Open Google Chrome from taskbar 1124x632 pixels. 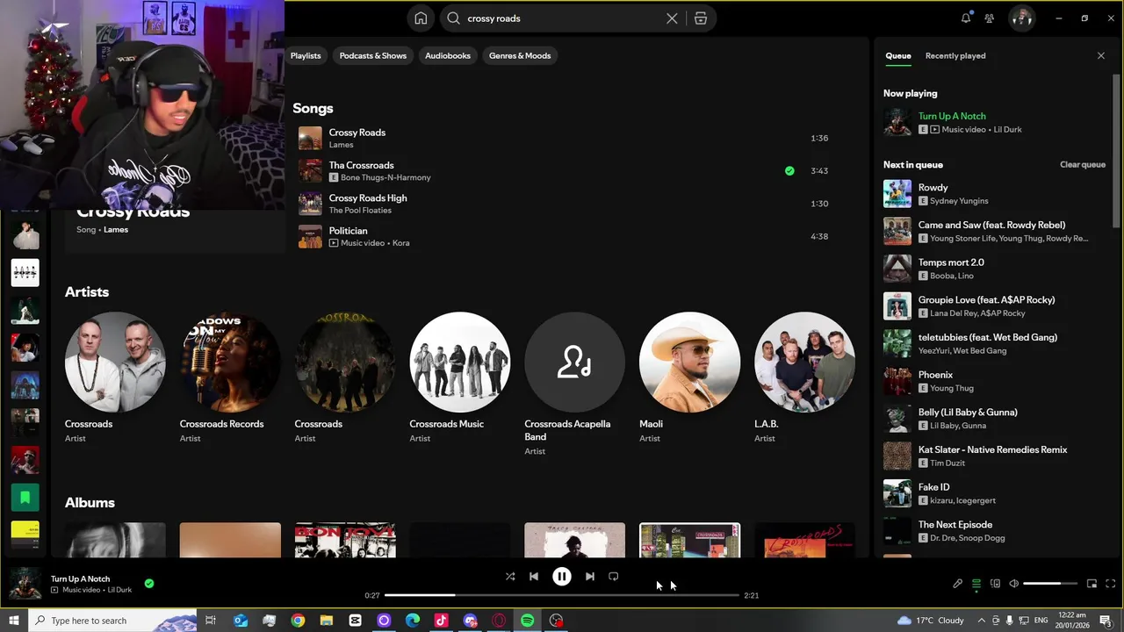tap(298, 621)
